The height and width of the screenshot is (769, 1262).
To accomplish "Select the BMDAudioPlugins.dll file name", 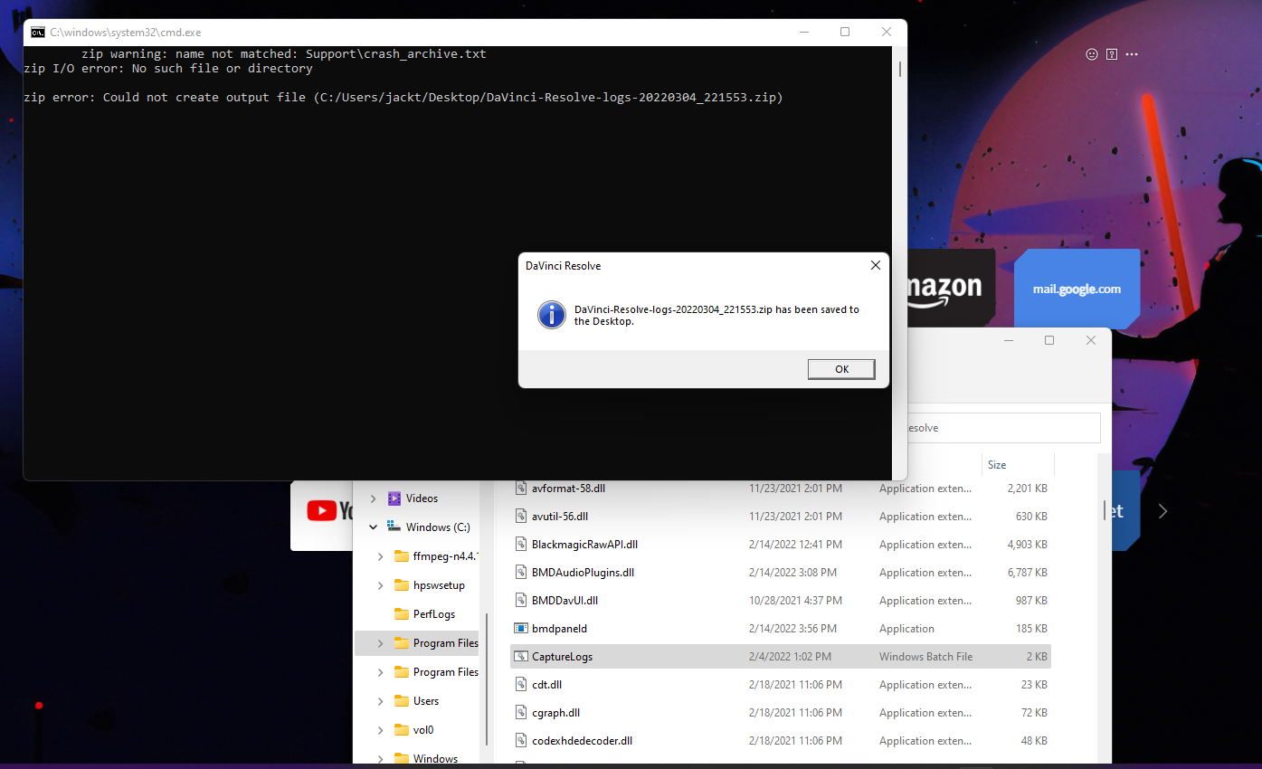I will point(583,573).
